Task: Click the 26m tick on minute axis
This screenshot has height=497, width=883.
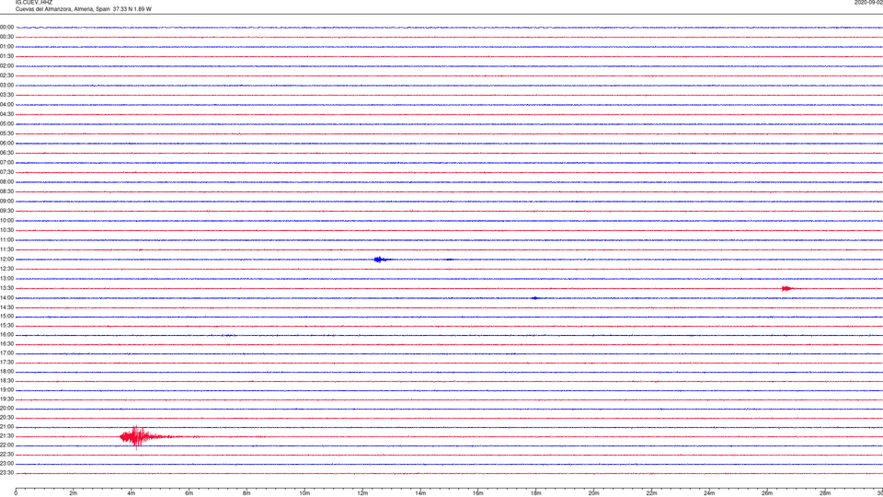Action: (767, 493)
